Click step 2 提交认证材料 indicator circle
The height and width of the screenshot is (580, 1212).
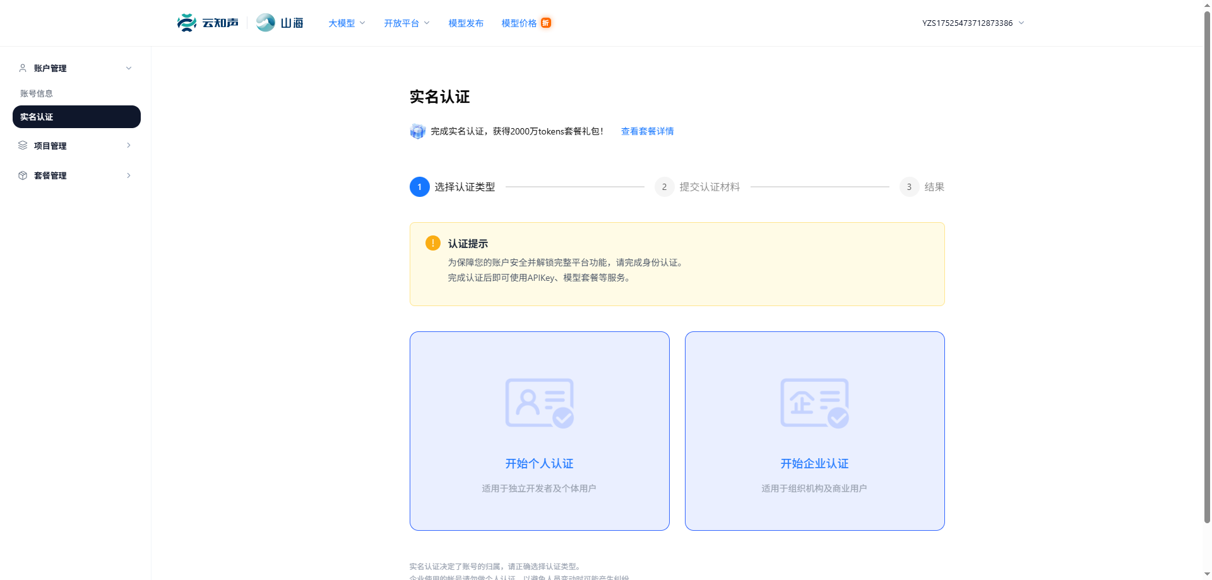(663, 187)
